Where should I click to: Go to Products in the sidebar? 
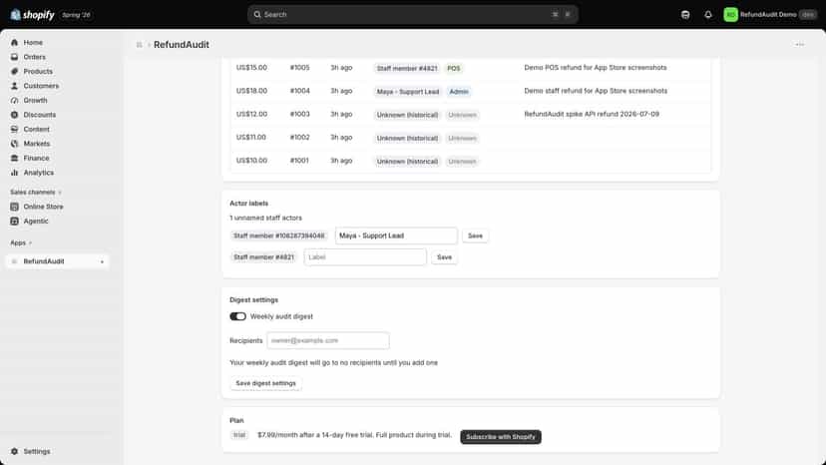(x=38, y=71)
